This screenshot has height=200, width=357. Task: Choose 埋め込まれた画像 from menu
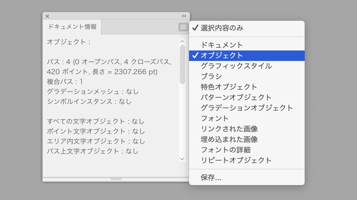247,139
